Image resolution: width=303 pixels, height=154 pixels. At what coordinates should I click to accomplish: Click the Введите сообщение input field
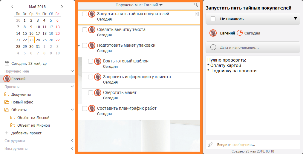coord(253,144)
